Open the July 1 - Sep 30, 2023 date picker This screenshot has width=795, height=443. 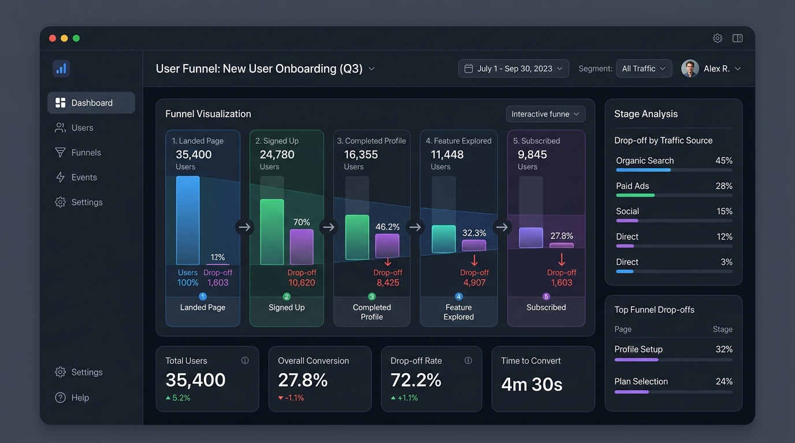click(514, 69)
